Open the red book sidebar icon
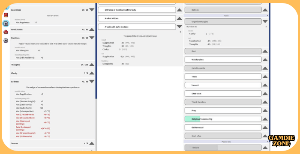Screen dimensions: 300x154 coord(6,15)
